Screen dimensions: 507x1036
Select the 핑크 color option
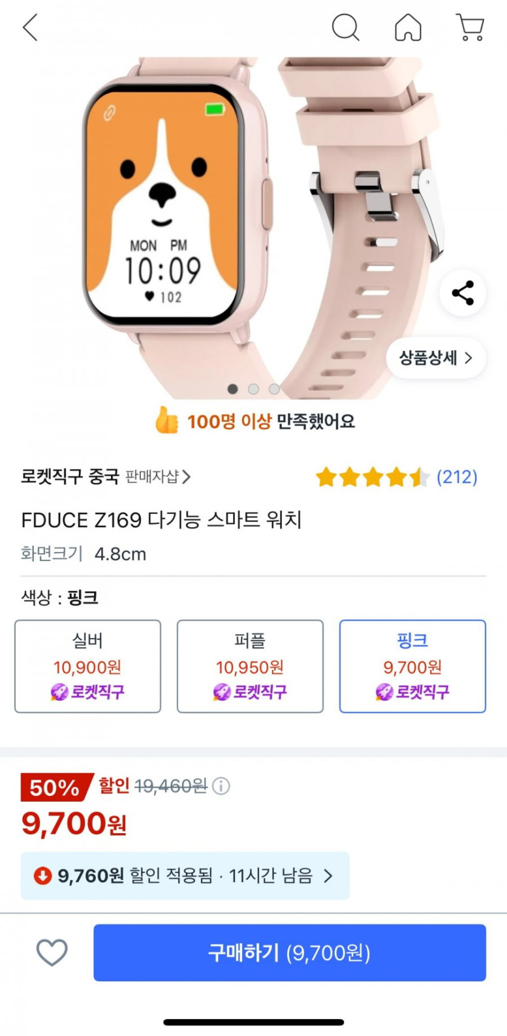click(x=412, y=666)
